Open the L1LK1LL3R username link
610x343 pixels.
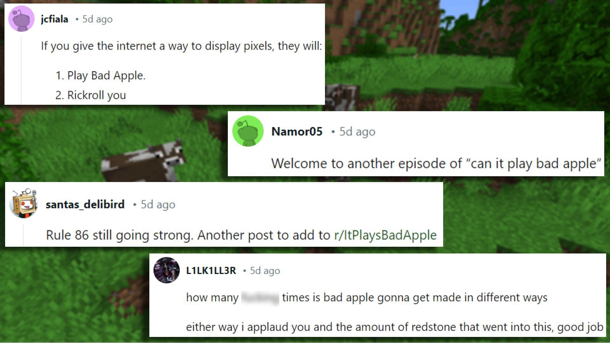[211, 271]
